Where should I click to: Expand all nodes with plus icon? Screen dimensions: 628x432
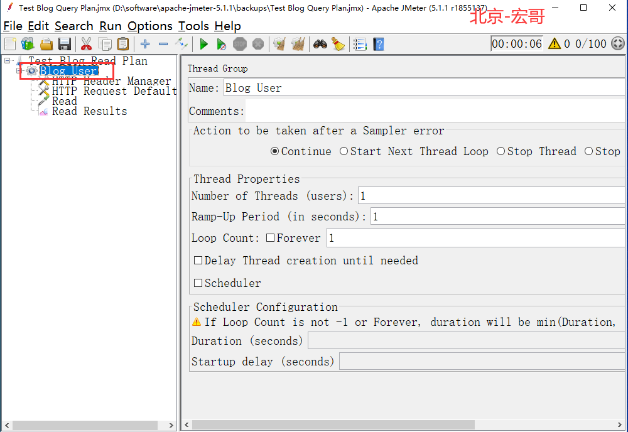point(145,44)
